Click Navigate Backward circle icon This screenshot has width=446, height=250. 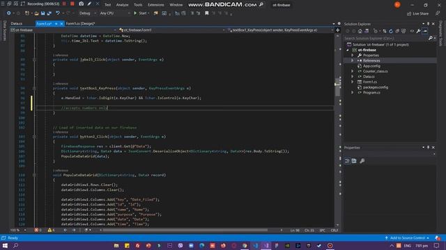[x=9, y=13]
